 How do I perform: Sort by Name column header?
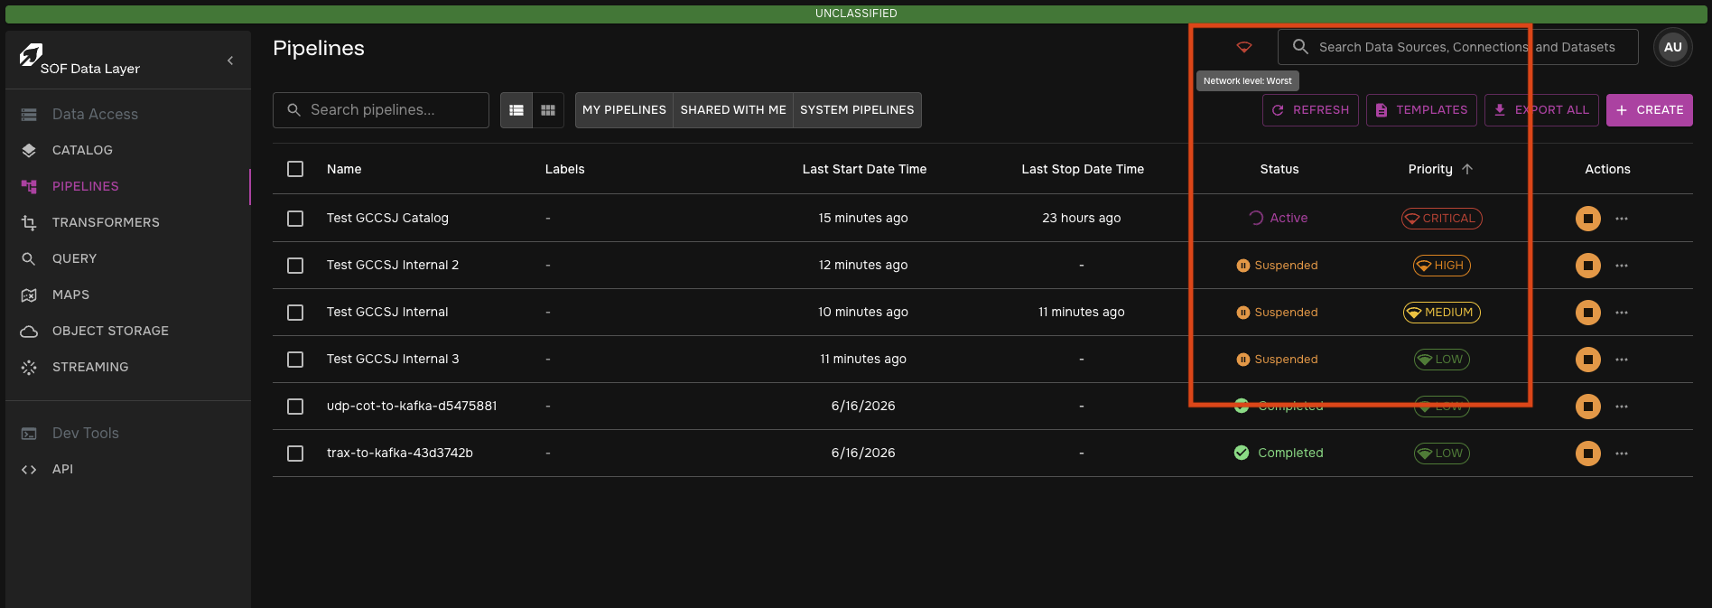click(x=344, y=169)
